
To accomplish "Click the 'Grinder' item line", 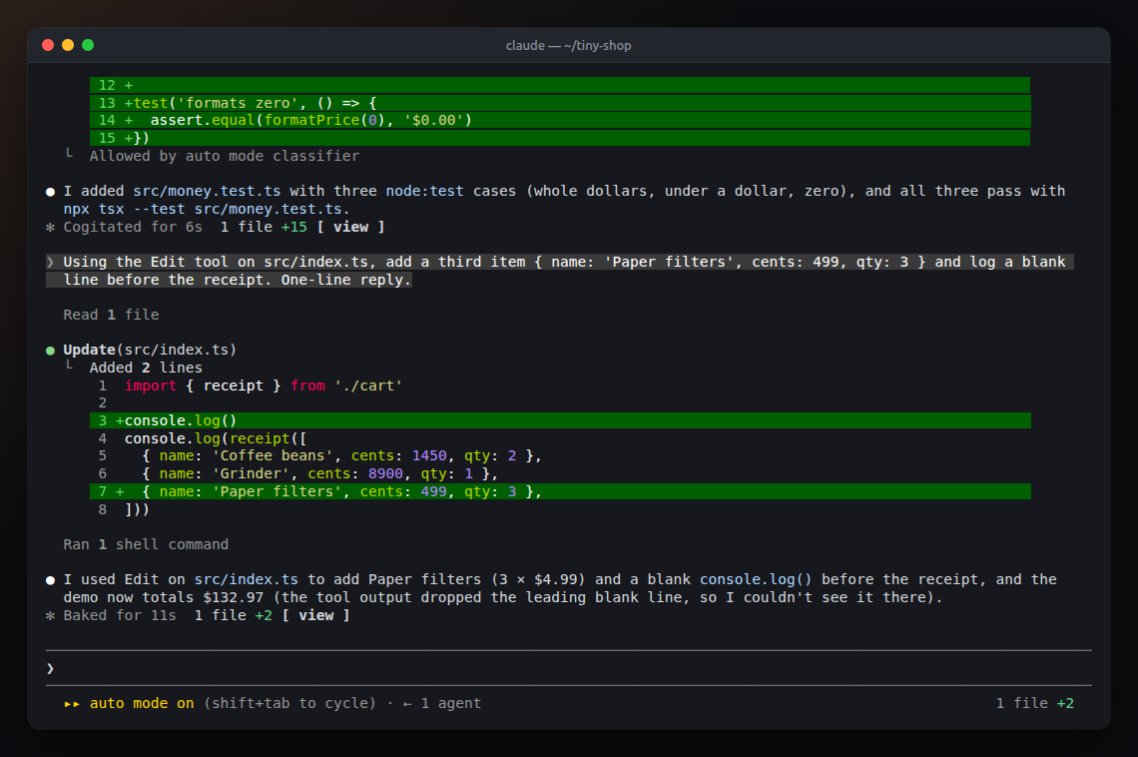I will click(x=298, y=473).
